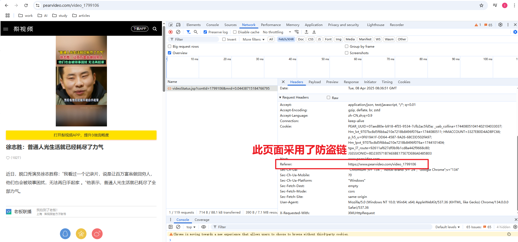This screenshot has width=518, height=242.
Task: Share via the yellow Qzone star icon
Action: coord(81,234)
